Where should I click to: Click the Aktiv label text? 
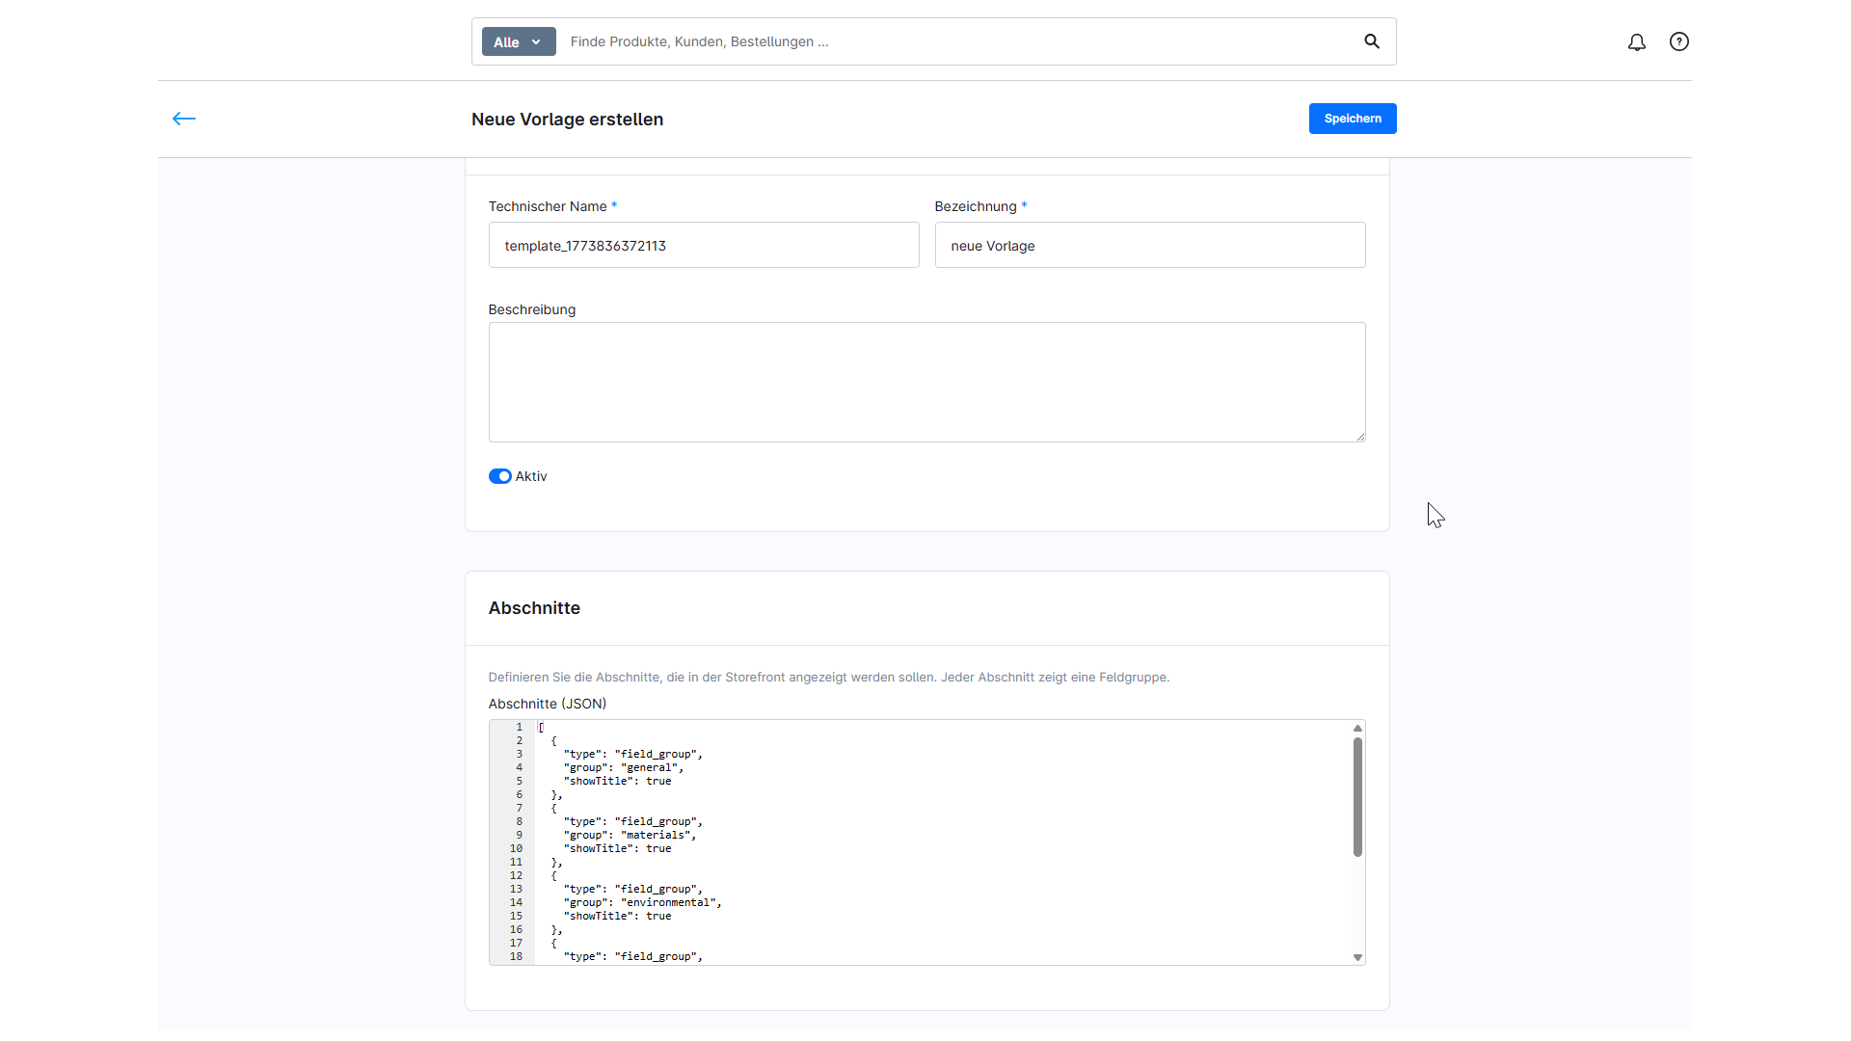coord(531,476)
